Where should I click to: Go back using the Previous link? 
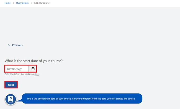(x=17, y=45)
